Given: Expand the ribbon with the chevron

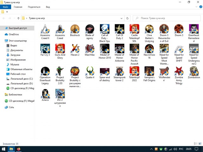Looking at the screenshot, I should pos(196,7).
